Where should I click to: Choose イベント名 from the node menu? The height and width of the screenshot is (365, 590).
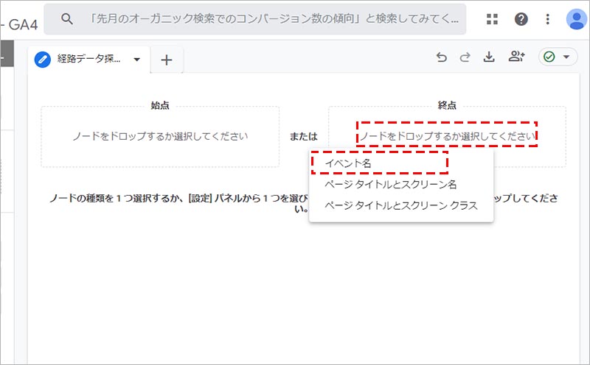pos(348,163)
